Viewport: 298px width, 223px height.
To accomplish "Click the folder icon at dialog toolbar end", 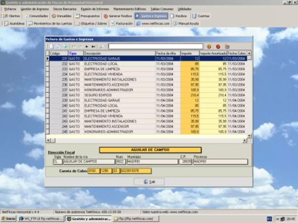I will [x=227, y=47].
